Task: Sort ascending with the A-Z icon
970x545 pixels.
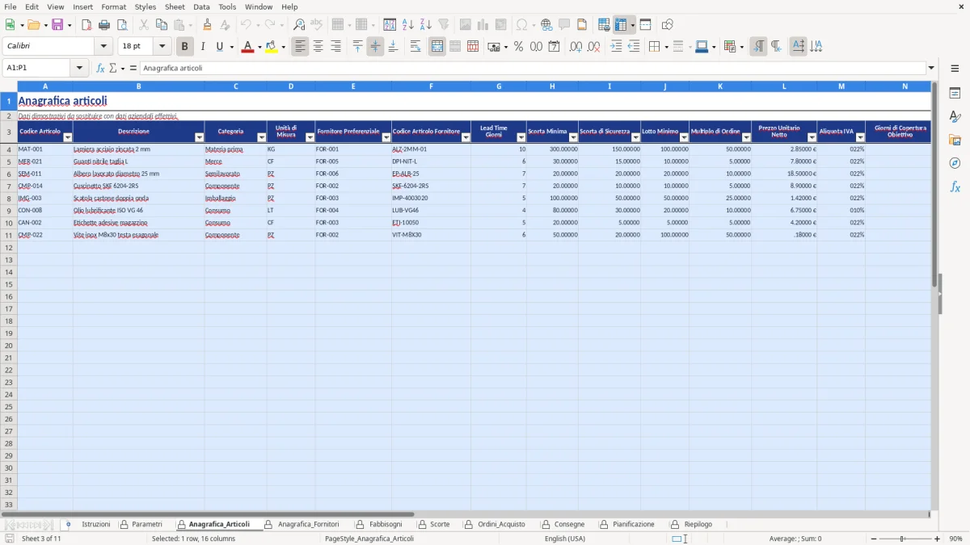Action: [x=408, y=25]
